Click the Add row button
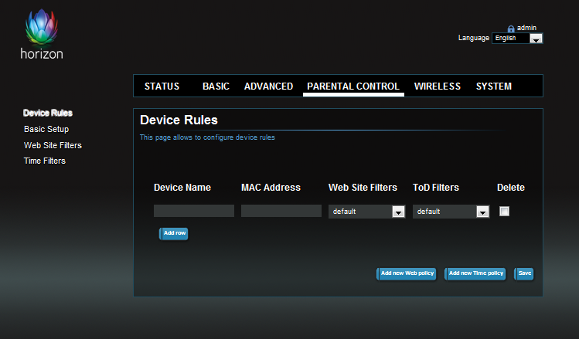This screenshot has width=579, height=339. click(x=174, y=233)
